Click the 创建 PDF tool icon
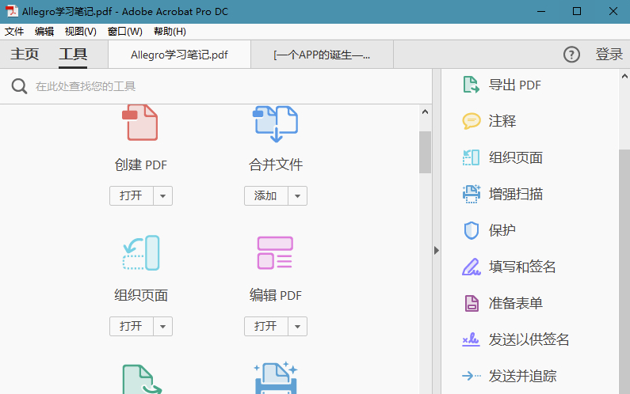 coord(139,123)
